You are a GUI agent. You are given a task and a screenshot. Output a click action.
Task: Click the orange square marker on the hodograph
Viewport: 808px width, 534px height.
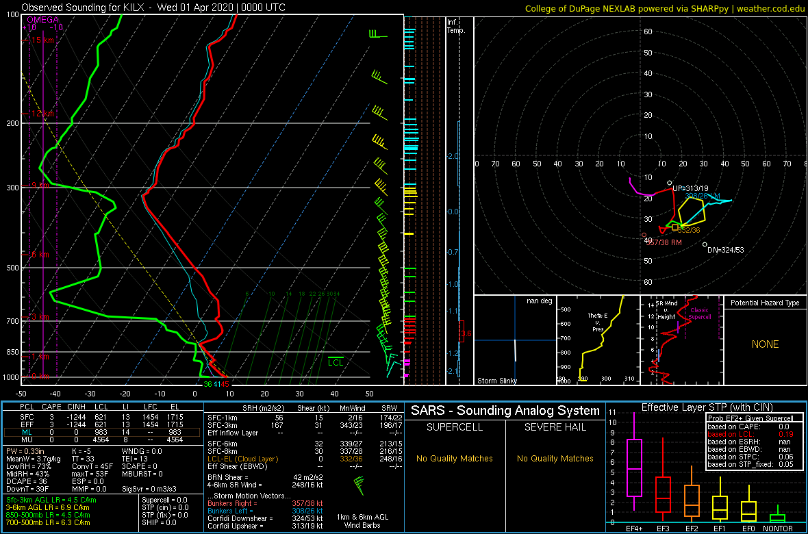point(675,227)
